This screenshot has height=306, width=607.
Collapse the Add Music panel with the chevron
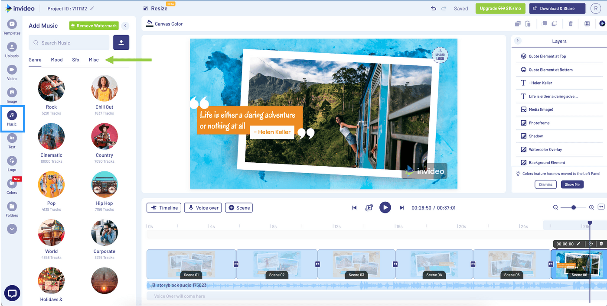pos(125,26)
